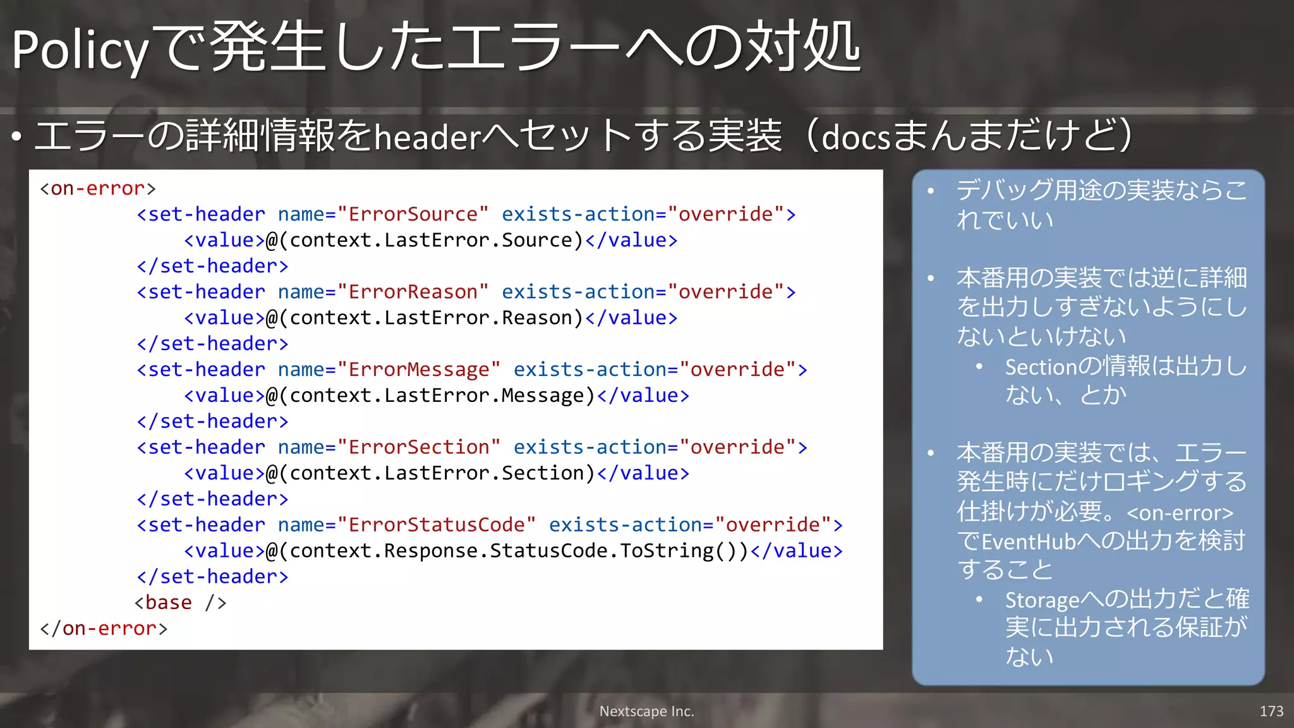Click the sub-note 'Sectionの情報は出力しない、とか'
Viewport: 1294px width, 728px height.
click(x=1126, y=380)
